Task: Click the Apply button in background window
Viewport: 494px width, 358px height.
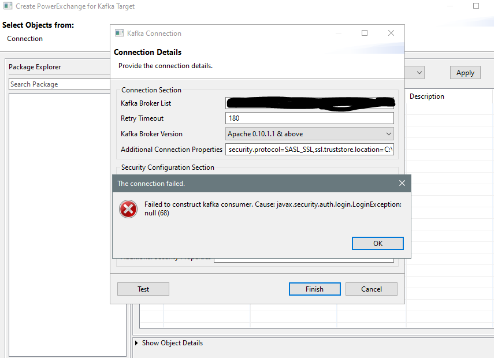Action: coord(465,73)
